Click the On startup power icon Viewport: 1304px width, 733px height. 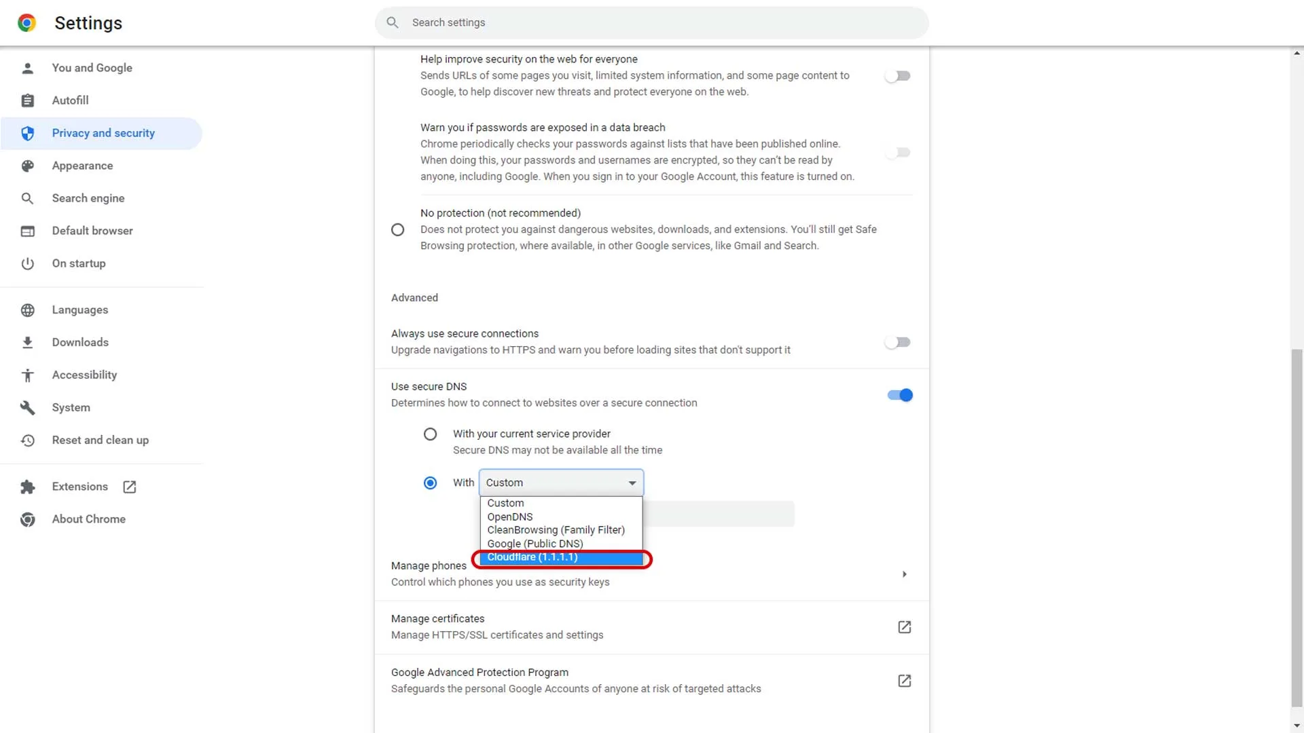(28, 263)
